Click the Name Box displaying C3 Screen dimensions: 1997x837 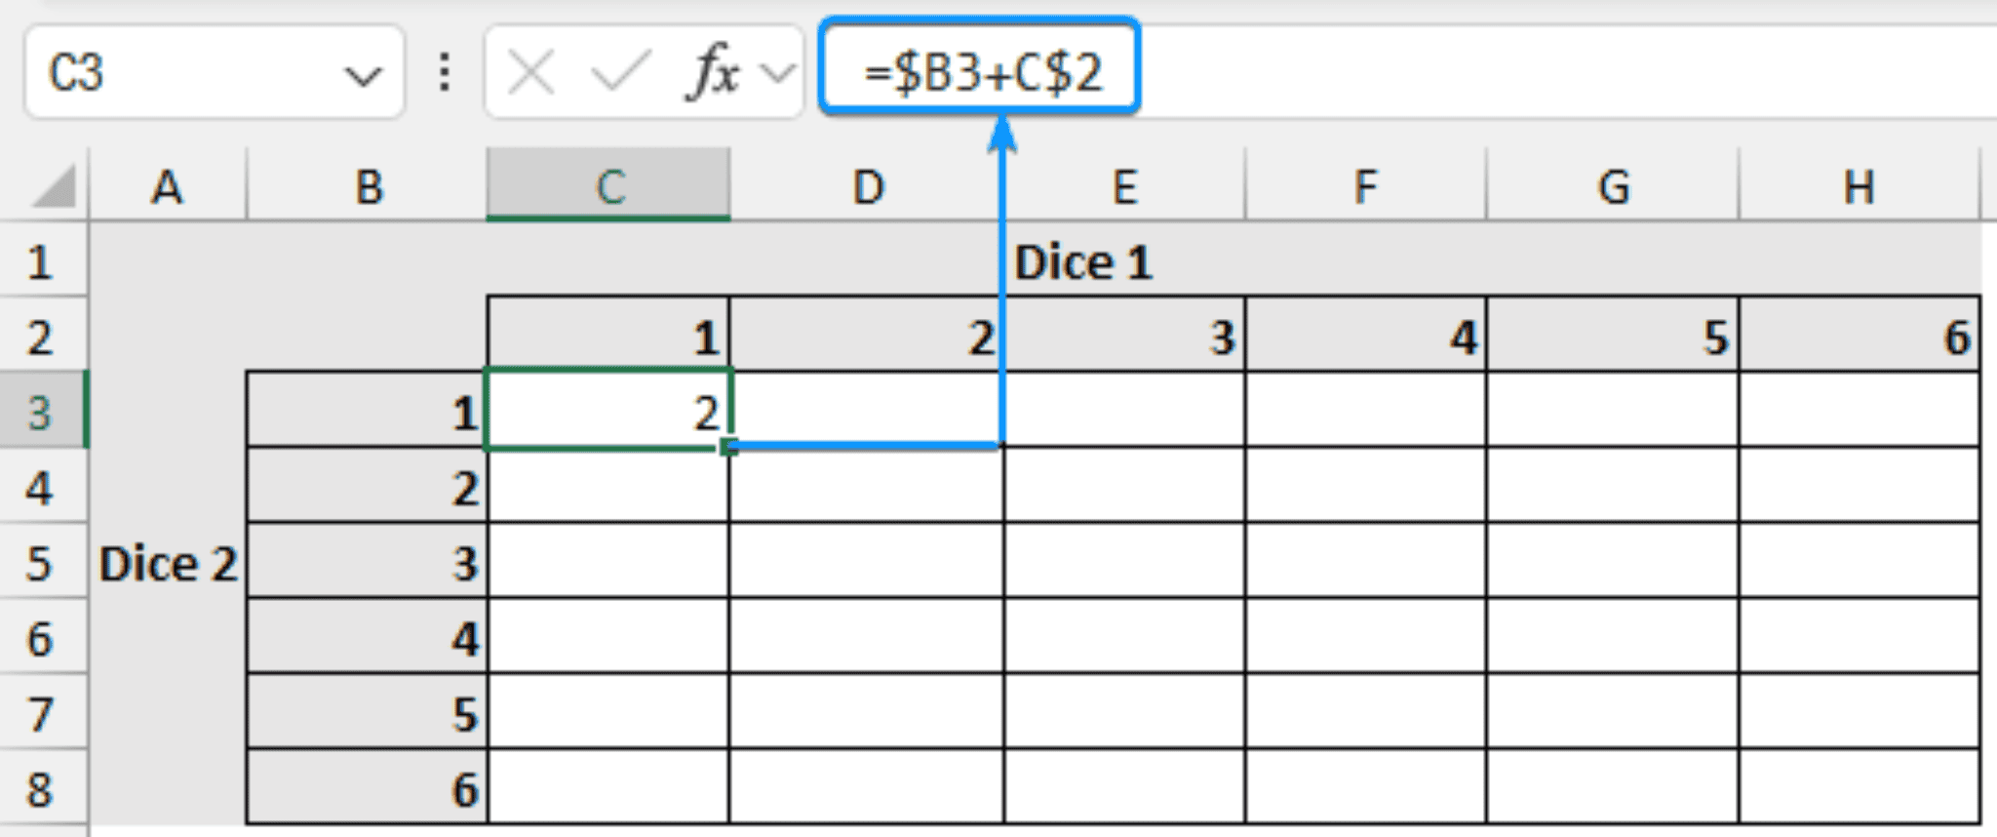coord(146,68)
